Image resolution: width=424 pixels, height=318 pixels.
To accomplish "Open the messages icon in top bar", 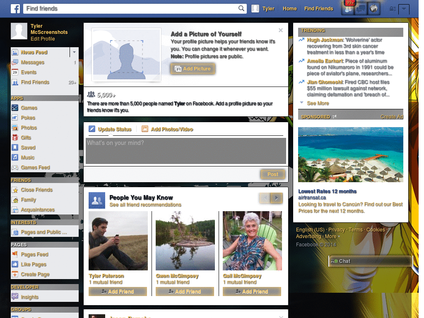I will (361, 9).
